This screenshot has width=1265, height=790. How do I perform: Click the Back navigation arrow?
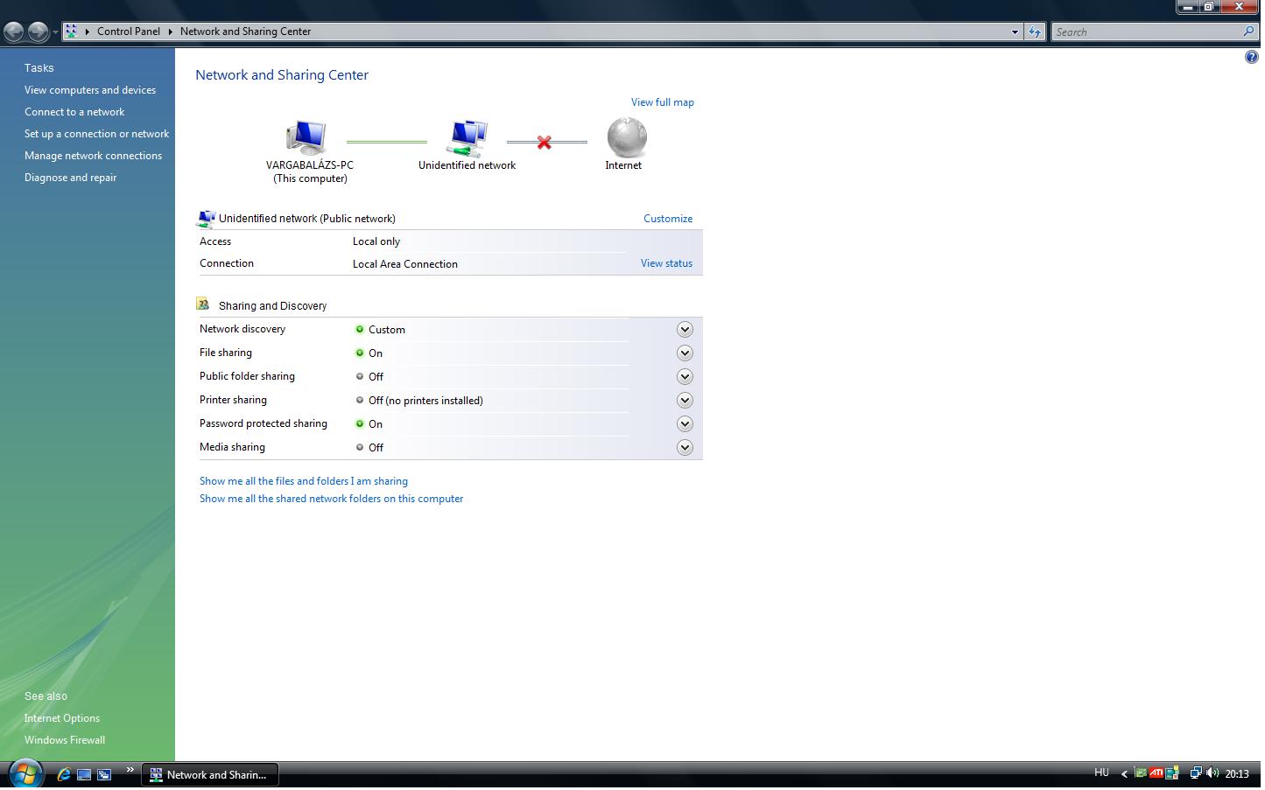(14, 32)
